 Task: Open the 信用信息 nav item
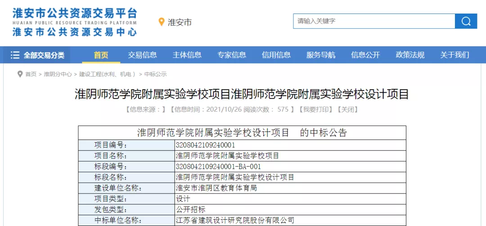pyautogui.click(x=276, y=55)
